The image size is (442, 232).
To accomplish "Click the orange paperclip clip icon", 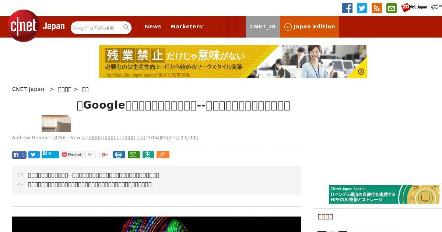I will [x=163, y=155].
